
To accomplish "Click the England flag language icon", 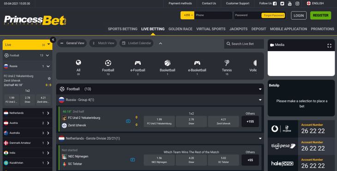I will (x=309, y=3).
